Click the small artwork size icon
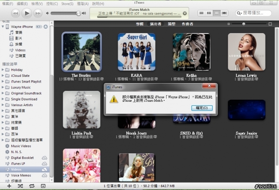Screen dimensions: 279x190 228,24
